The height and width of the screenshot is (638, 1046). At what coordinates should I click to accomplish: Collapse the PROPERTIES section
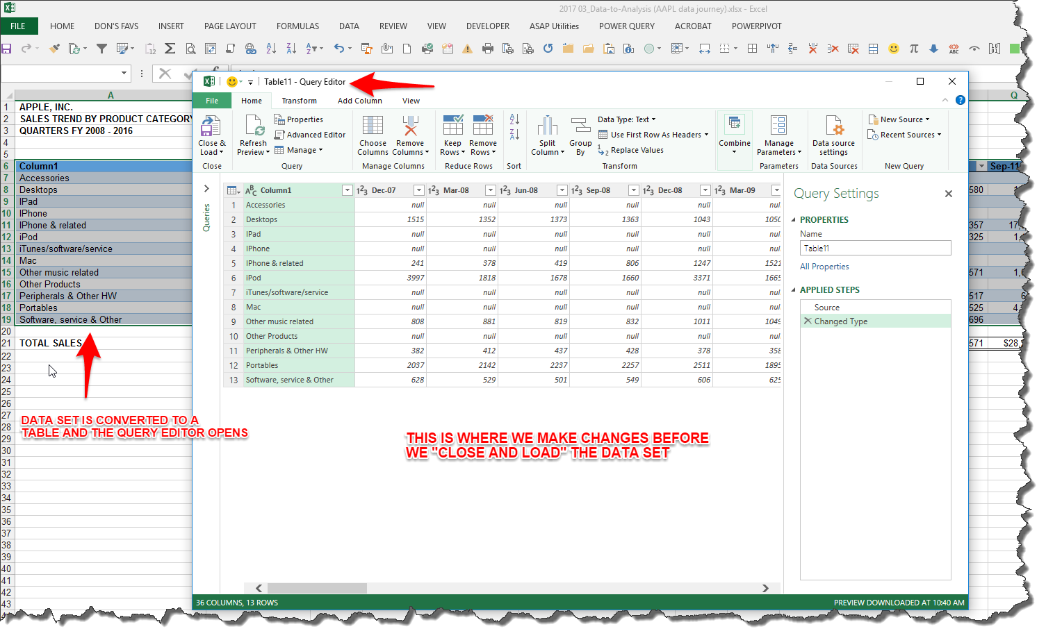[x=794, y=220]
